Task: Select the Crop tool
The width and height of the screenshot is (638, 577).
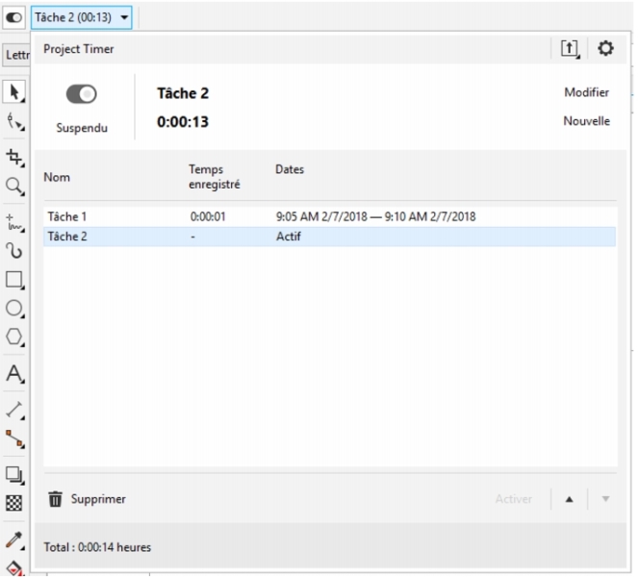Action: coord(13,157)
